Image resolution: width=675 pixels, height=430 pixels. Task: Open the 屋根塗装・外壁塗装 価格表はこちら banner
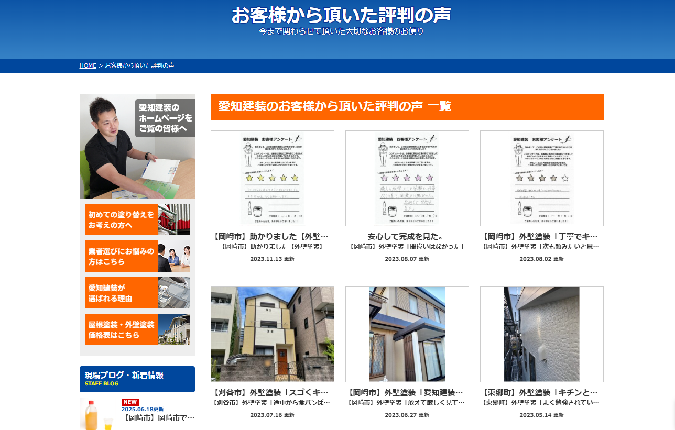point(137,329)
